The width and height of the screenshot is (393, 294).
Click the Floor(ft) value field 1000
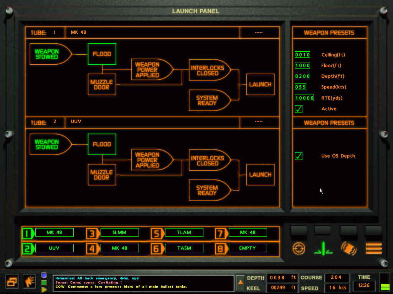(302, 65)
